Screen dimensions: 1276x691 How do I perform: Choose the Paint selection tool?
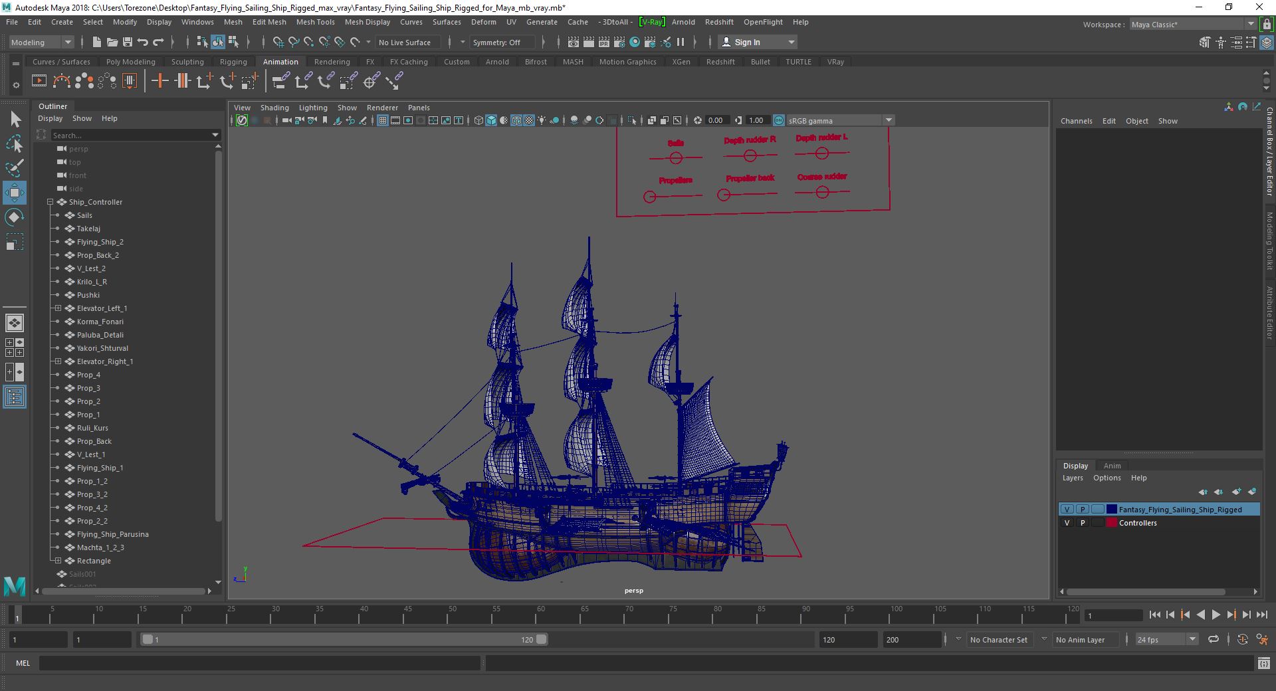click(x=15, y=168)
